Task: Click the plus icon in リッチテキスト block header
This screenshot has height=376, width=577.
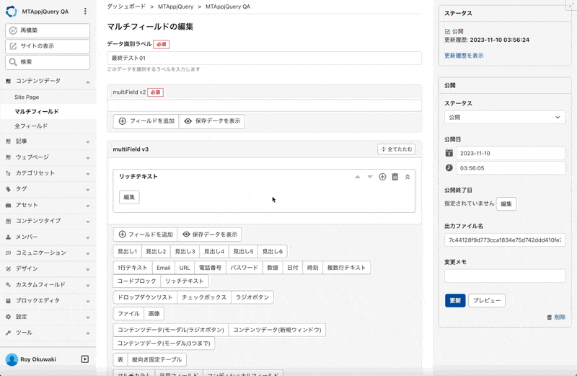Action: pos(382,177)
